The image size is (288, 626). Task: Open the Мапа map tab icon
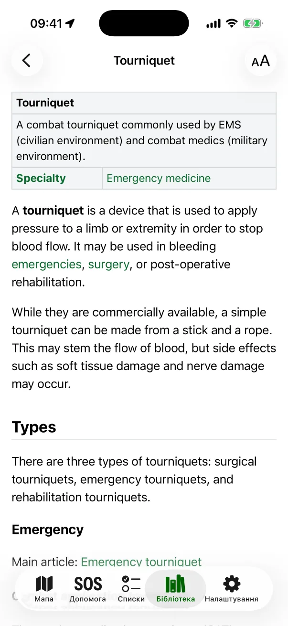pos(44,584)
